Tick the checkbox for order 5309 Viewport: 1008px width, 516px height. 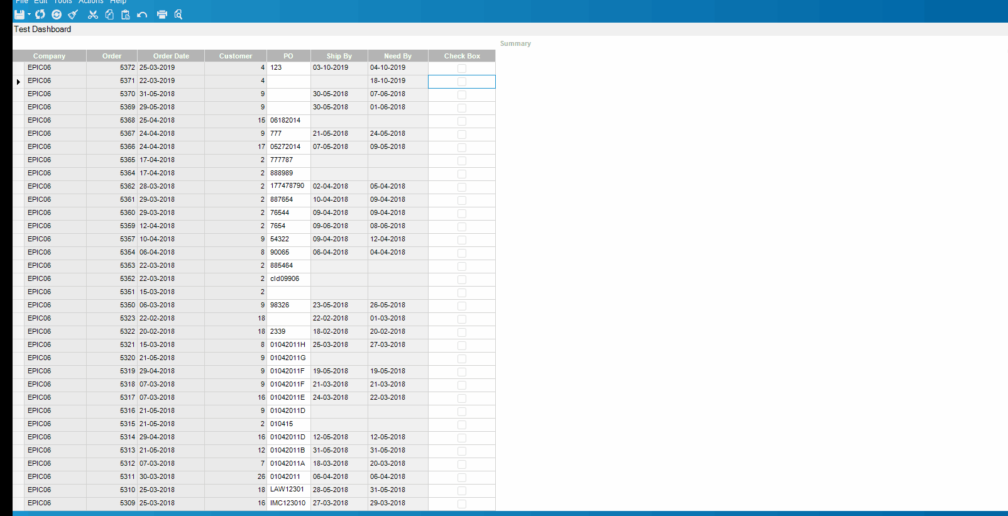tap(462, 504)
